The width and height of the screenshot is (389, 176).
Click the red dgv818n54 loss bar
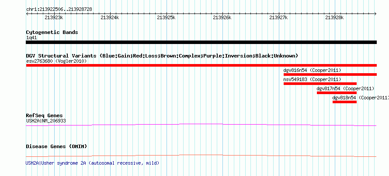pos(344,102)
